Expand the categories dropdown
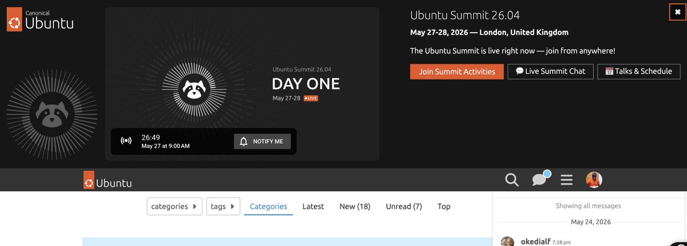 coord(175,206)
